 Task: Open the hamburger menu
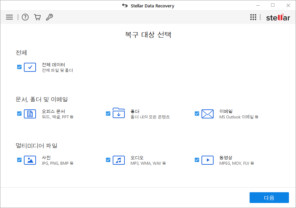9,17
